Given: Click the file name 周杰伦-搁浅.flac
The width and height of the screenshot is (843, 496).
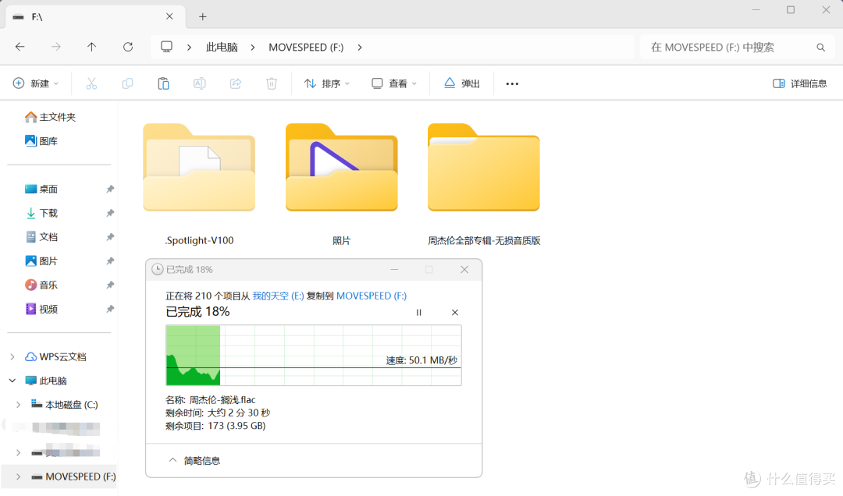Looking at the screenshot, I should pyautogui.click(x=222, y=400).
